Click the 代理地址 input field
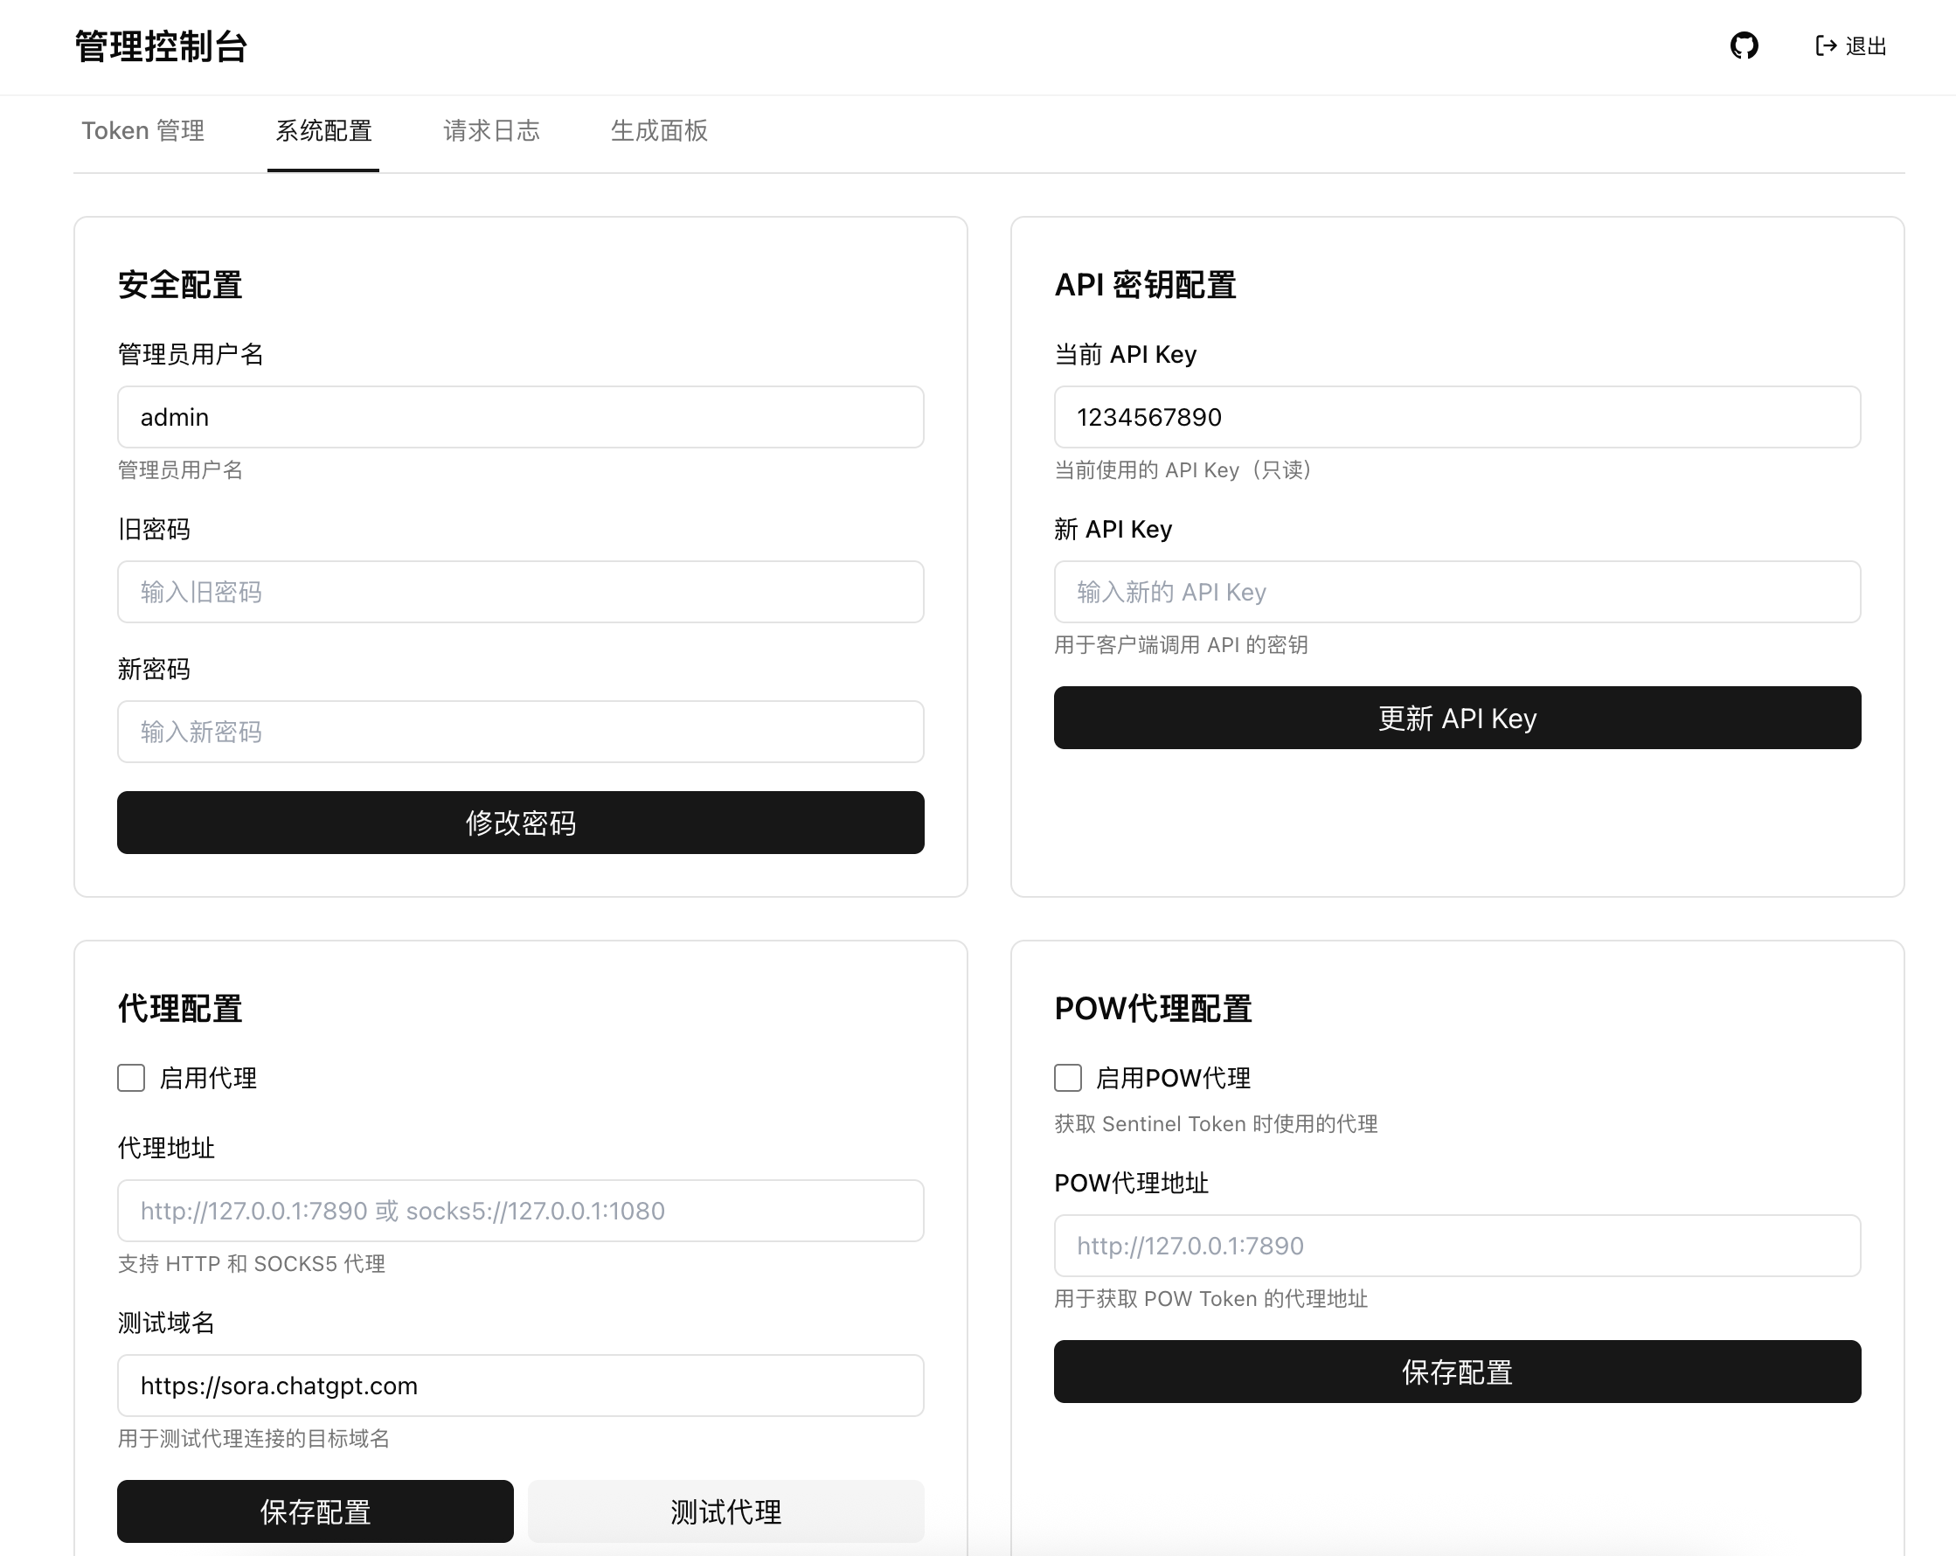Image resolution: width=1956 pixels, height=1556 pixels. coord(520,1211)
